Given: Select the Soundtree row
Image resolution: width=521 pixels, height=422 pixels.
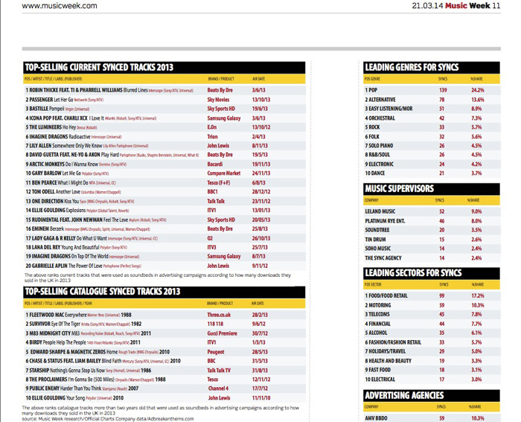Looking at the screenshot, I should 431,230.
